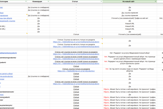Select cell 'Нет. За год никто ни разу сюда не зашел'
163x109 pixels.
pyautogui.click(x=130, y=69)
